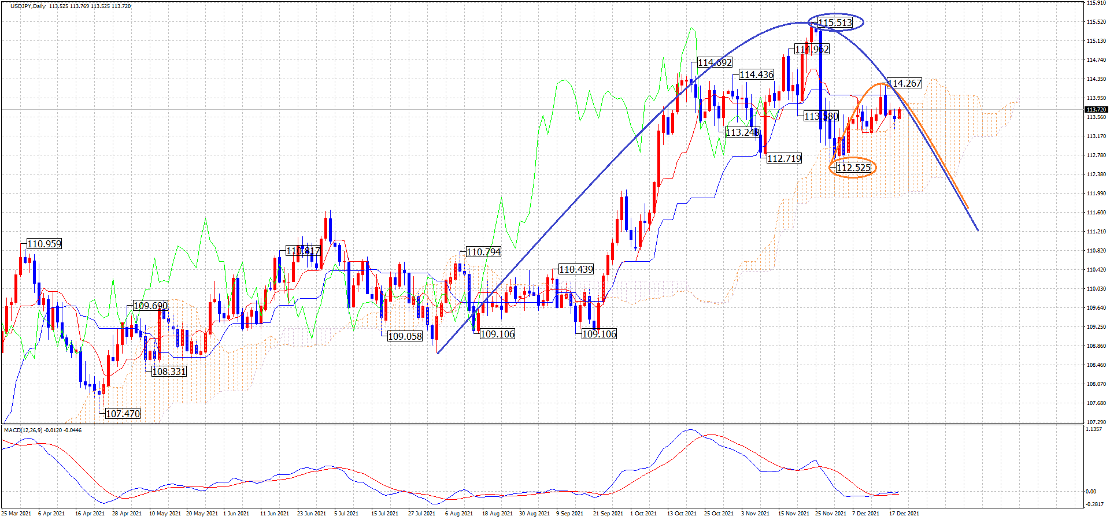Click the USDJPY,Daily chart title

pyautogui.click(x=28, y=6)
